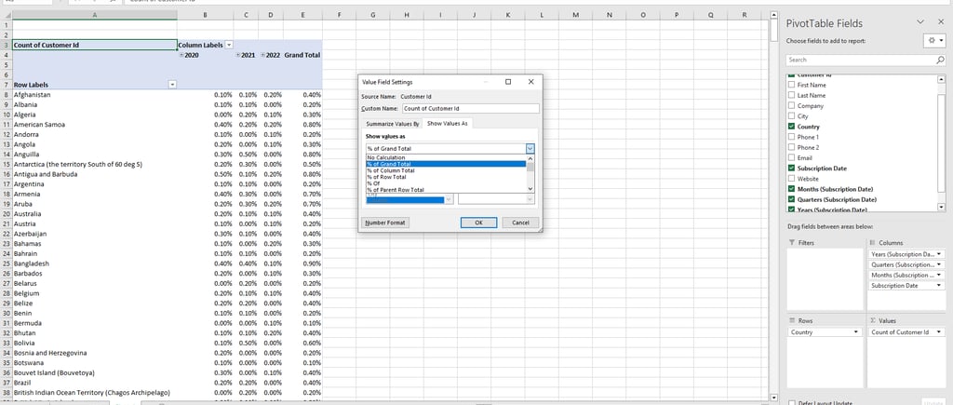Select the Bouvet Island (Bouvetoya) label
Screen dimensions: 953x405
(x=94, y=372)
